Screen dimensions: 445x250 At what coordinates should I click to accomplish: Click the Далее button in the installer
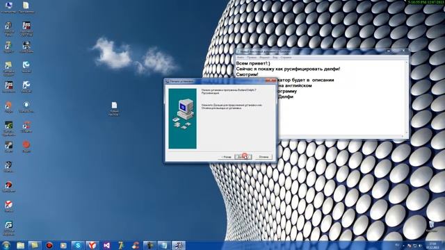243,157
